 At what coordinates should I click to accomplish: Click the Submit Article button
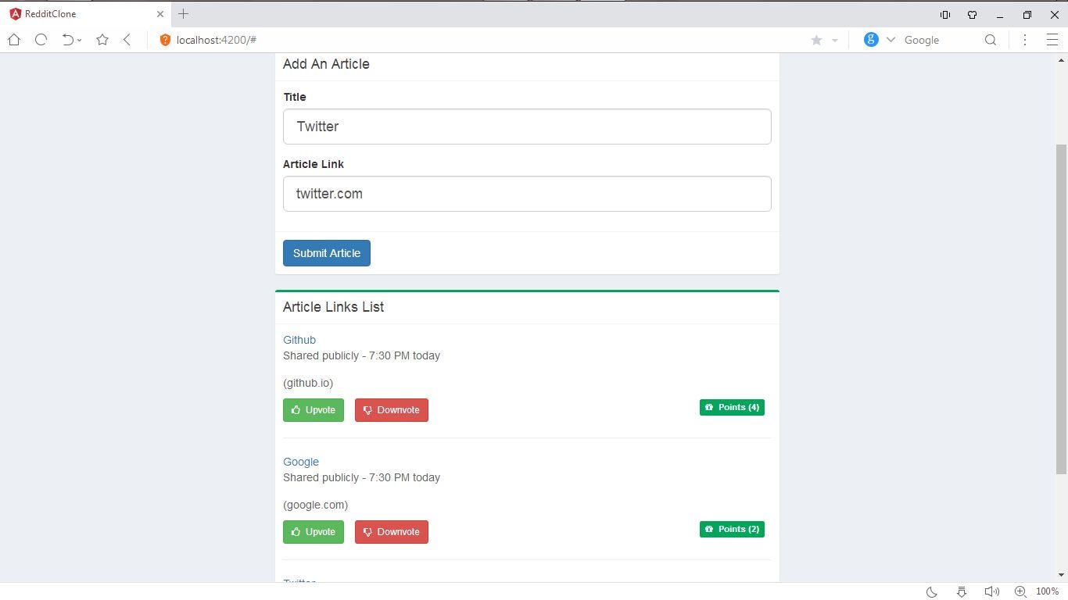(327, 253)
